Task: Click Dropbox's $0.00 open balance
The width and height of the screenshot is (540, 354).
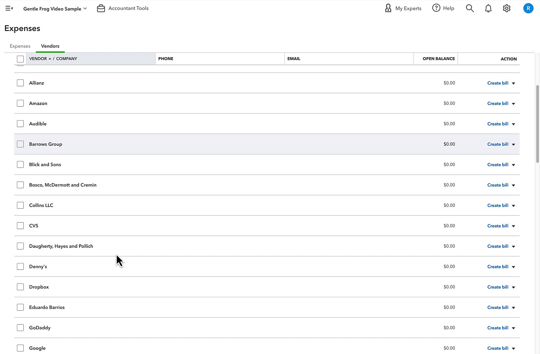Action: click(x=449, y=287)
